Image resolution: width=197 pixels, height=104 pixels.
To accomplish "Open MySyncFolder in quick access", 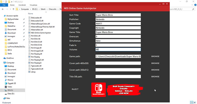I will 13,19.
